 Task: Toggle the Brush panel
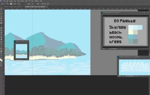pyautogui.click(x=11, y=4)
